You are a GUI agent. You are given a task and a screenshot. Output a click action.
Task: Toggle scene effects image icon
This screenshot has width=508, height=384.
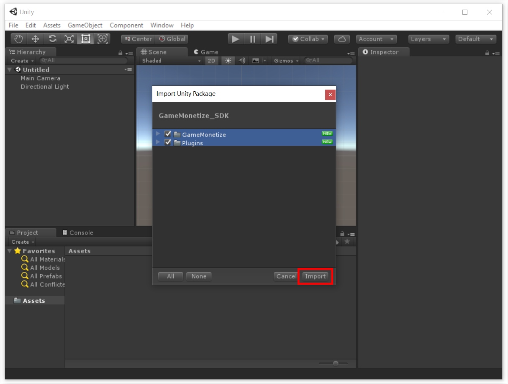click(x=256, y=61)
